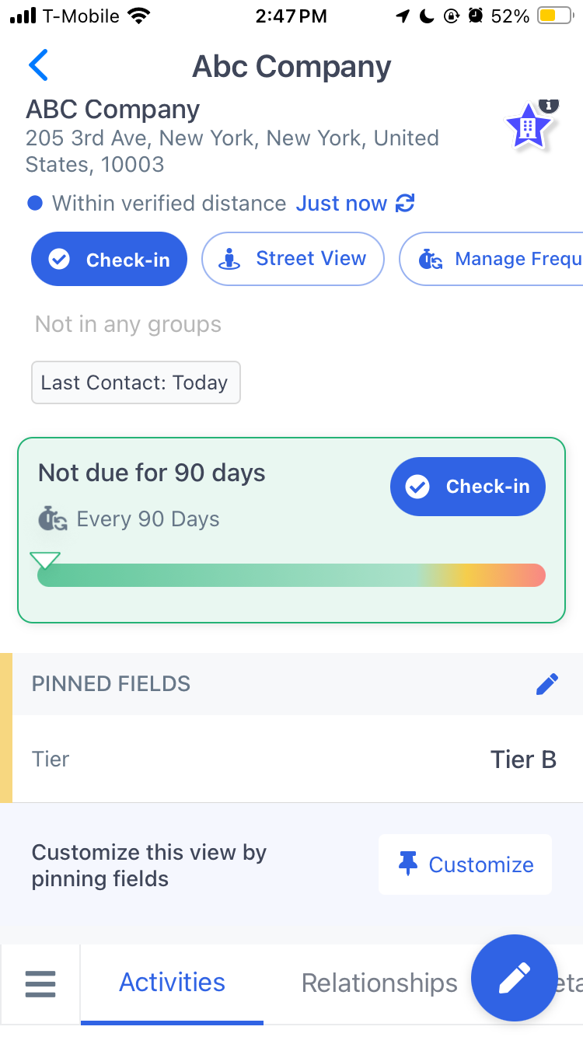
Task: Select the triangle marker on frequency bar
Action: [44, 560]
